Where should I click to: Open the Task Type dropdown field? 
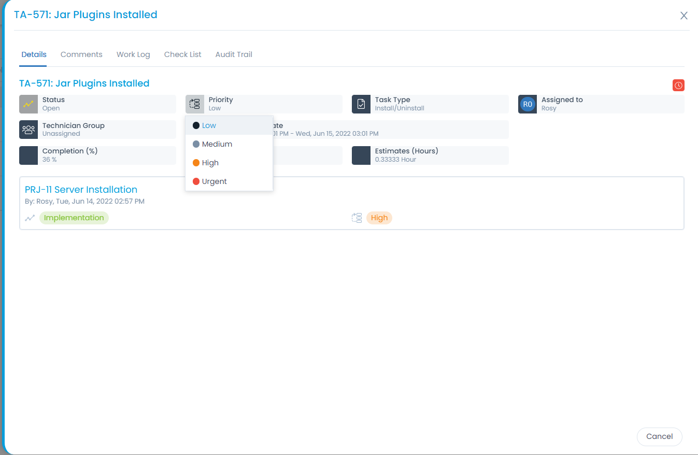[x=430, y=104]
